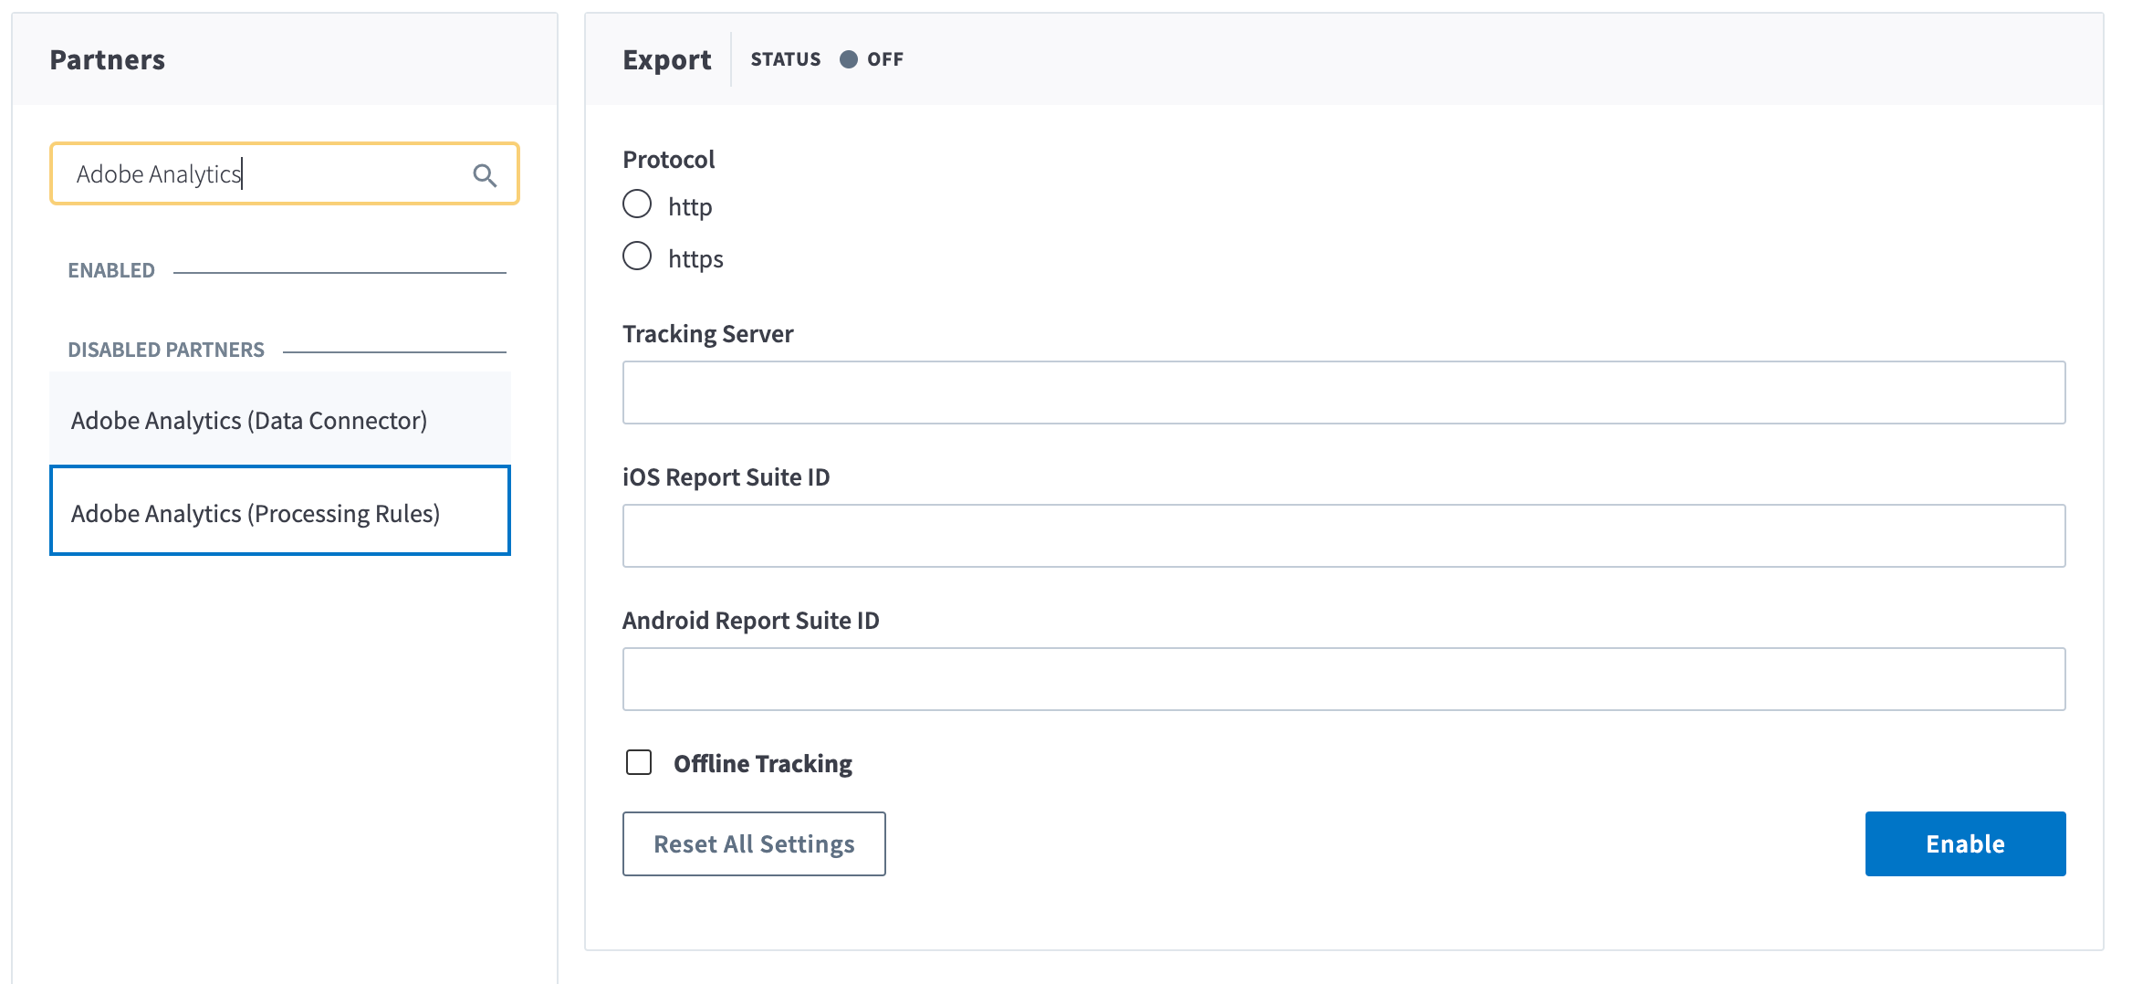Image resolution: width=2132 pixels, height=984 pixels.
Task: Focus the Tracking Server input field
Action: pyautogui.click(x=1343, y=393)
